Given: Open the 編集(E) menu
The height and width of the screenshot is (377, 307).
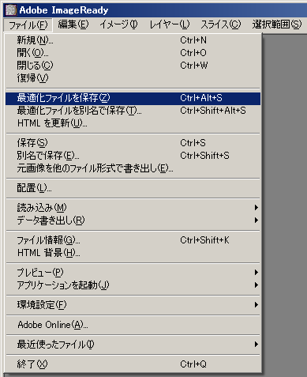Looking at the screenshot, I should pyautogui.click(x=73, y=25).
